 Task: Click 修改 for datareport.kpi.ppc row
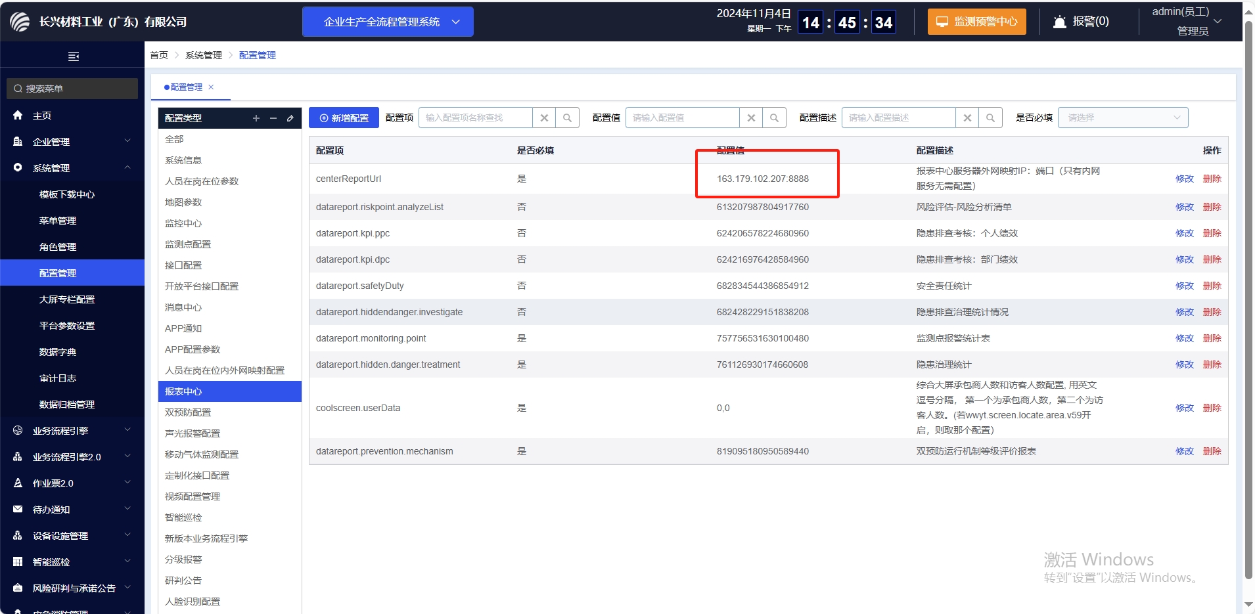point(1185,233)
